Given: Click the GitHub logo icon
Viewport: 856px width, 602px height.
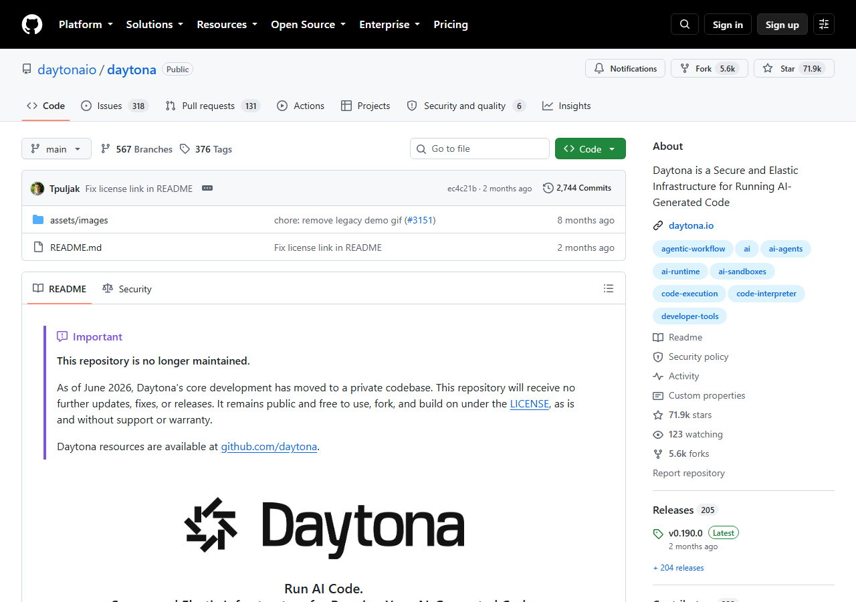Looking at the screenshot, I should pos(32,25).
